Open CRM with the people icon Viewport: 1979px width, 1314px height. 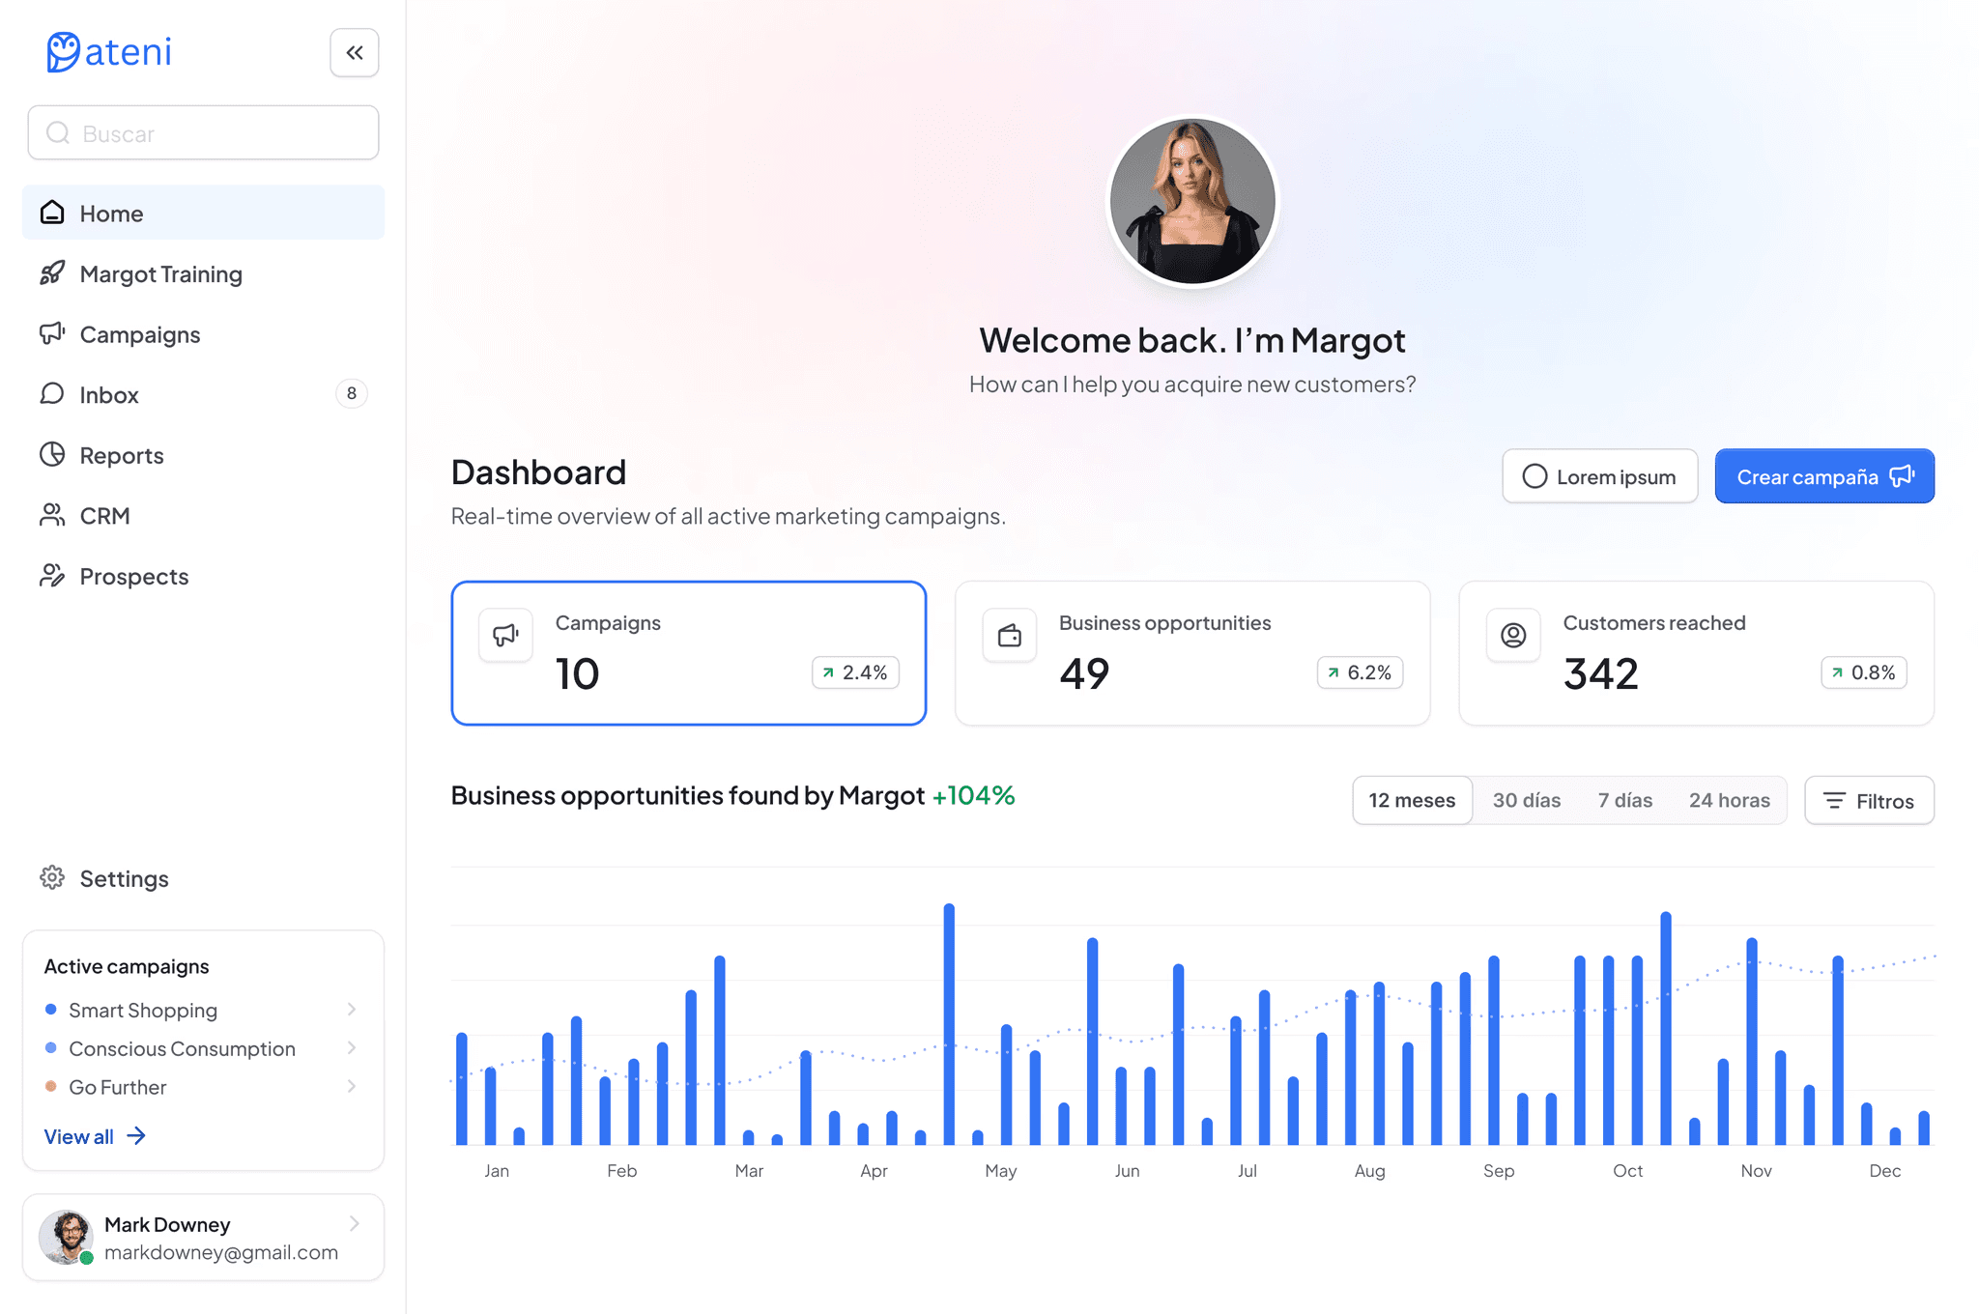(x=52, y=515)
